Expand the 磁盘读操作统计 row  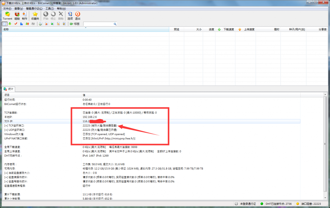(6, 177)
